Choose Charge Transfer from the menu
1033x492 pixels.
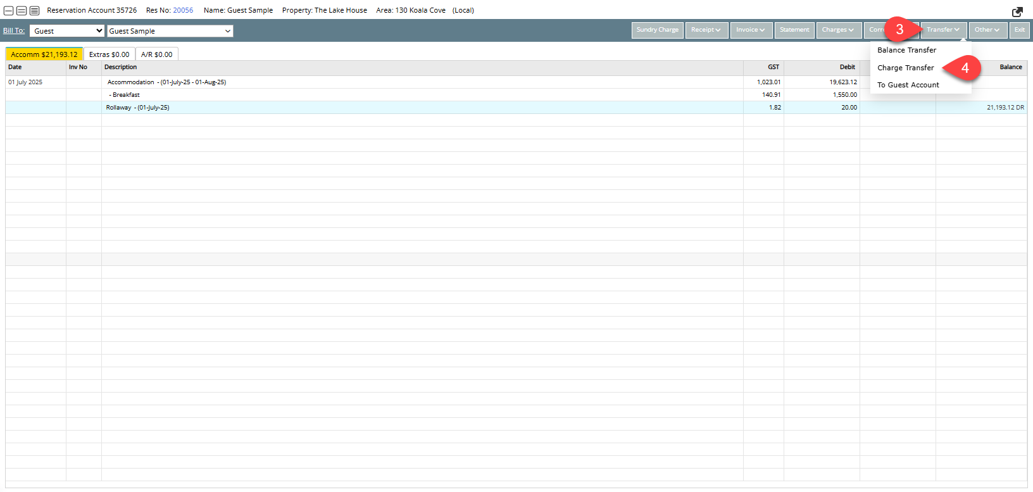tap(906, 68)
